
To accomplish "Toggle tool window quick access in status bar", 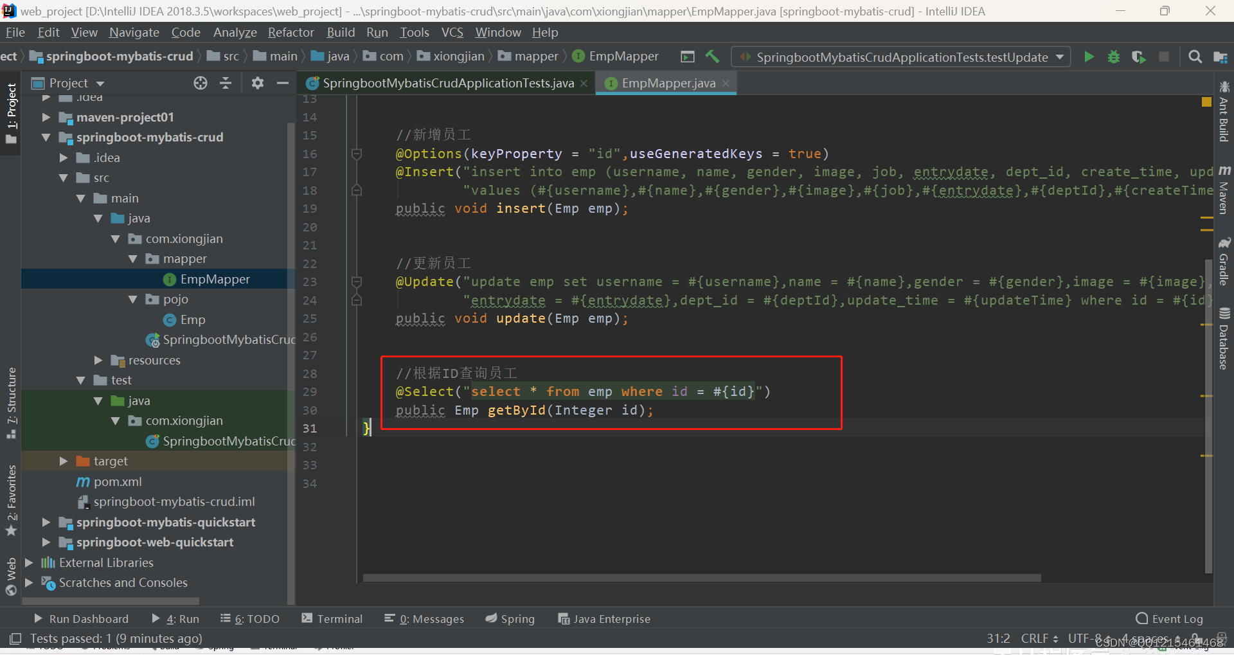I will (x=15, y=638).
